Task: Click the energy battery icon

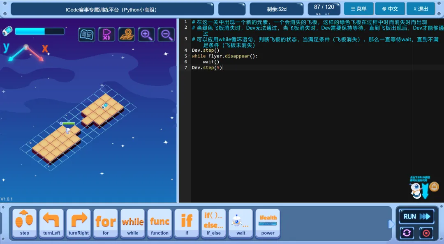Action: (x=7, y=31)
